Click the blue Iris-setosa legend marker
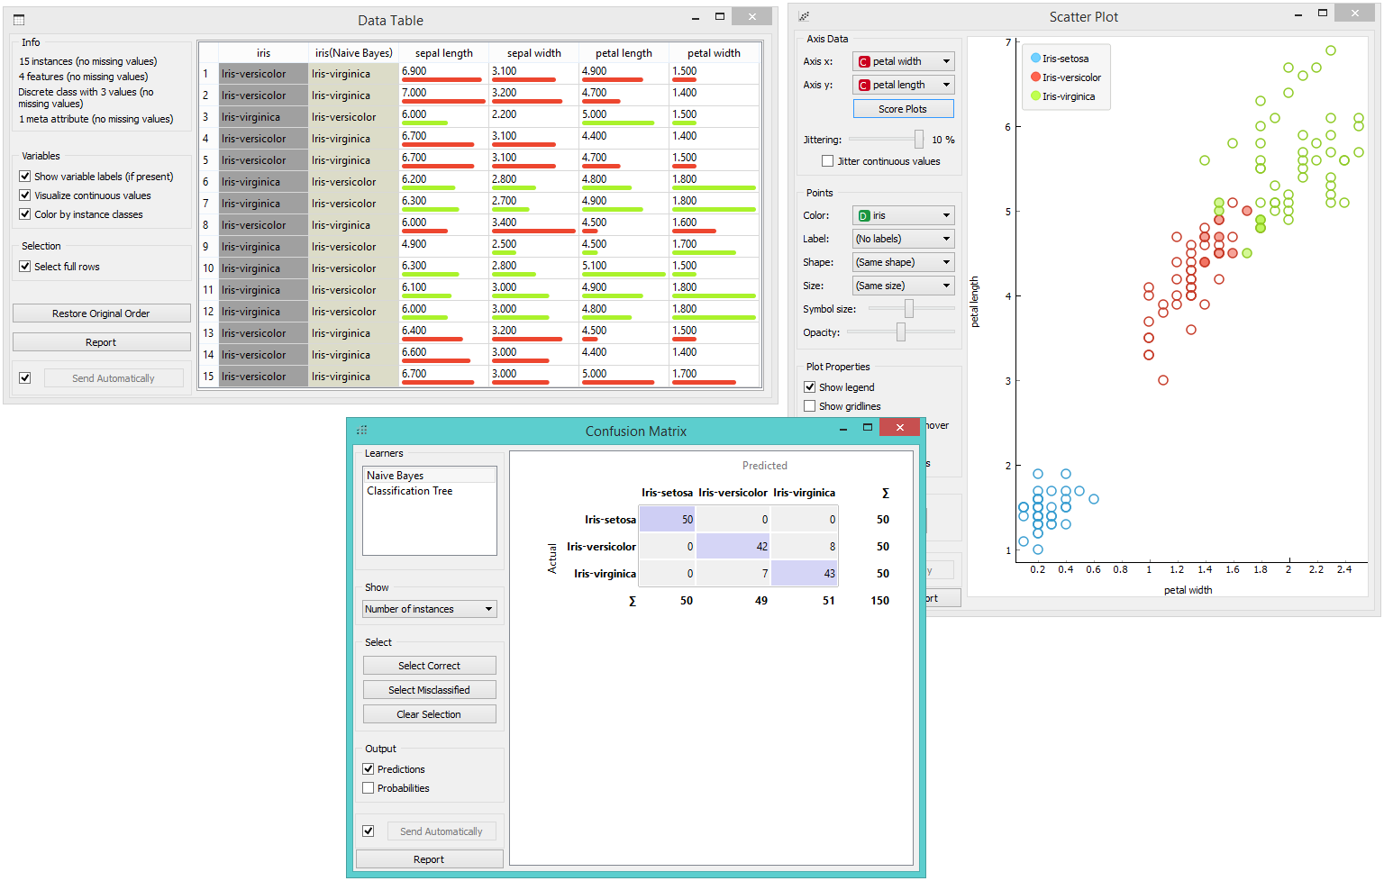This screenshot has width=1384, height=881. coord(1036,59)
